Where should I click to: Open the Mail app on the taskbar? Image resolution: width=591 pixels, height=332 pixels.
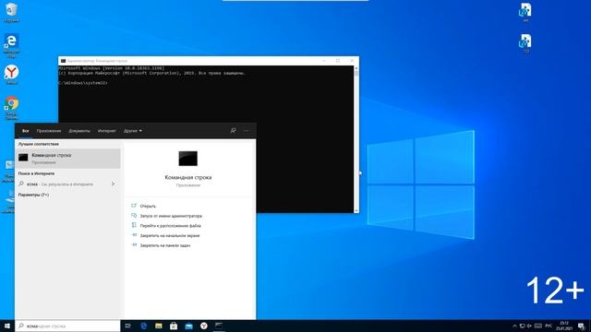click(x=188, y=326)
